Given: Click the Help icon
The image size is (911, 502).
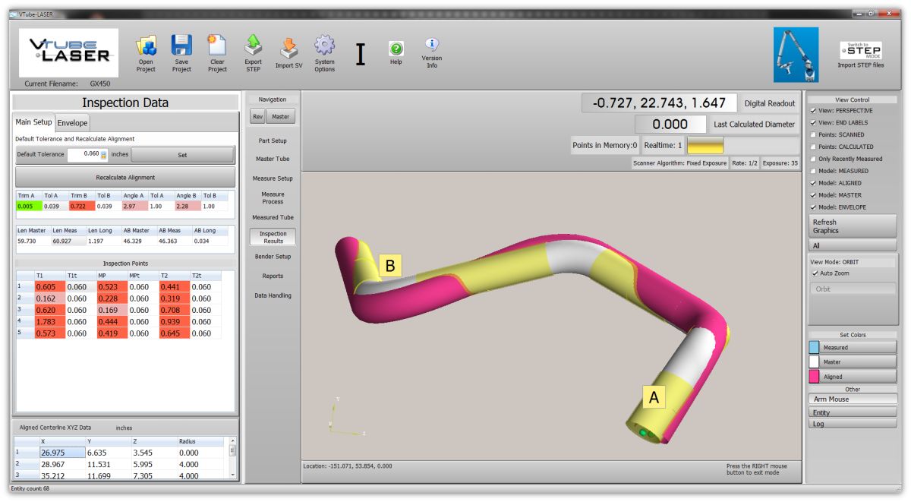Looking at the screenshot, I should (396, 49).
